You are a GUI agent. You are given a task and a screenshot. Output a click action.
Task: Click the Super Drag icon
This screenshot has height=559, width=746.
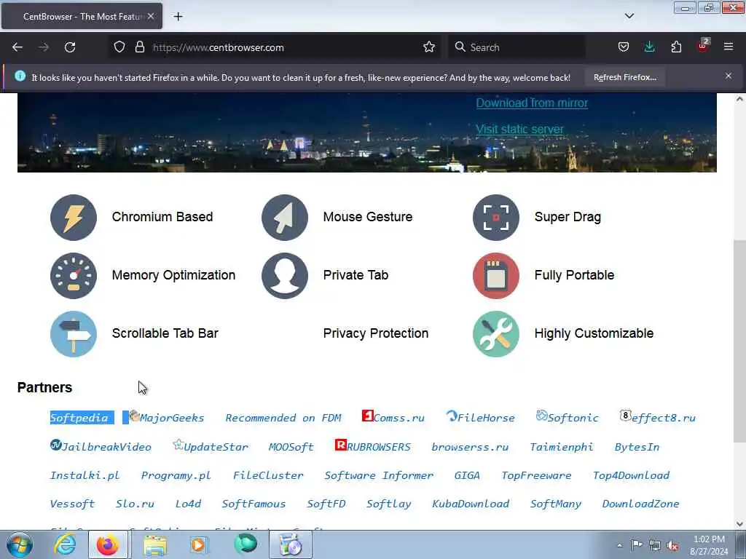point(495,217)
